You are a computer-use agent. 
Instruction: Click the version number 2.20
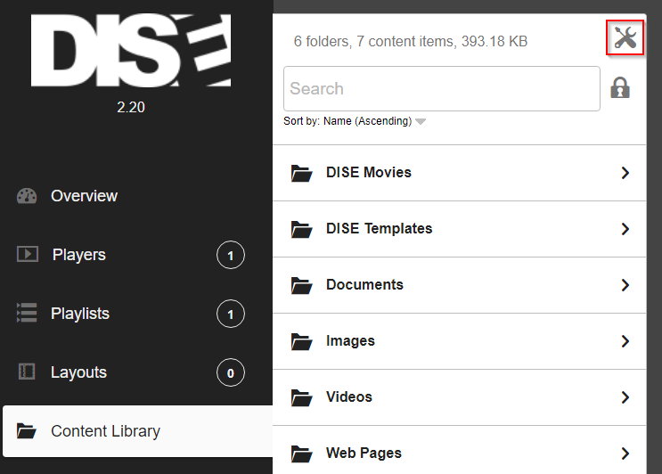131,107
